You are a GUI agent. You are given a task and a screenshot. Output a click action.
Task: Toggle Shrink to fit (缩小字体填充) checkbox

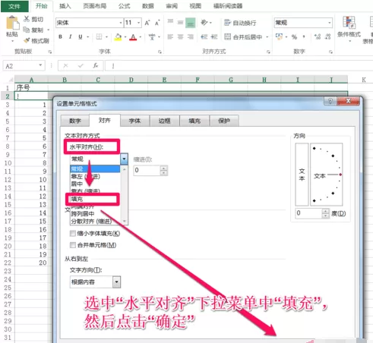coord(73,233)
